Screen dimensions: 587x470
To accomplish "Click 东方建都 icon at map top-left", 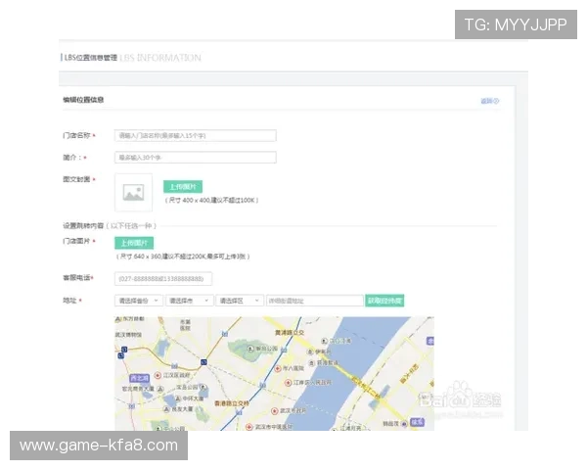I will [118, 319].
